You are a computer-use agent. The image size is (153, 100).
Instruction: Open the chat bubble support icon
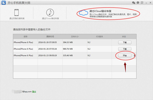pyautogui.click(x=138, y=3)
